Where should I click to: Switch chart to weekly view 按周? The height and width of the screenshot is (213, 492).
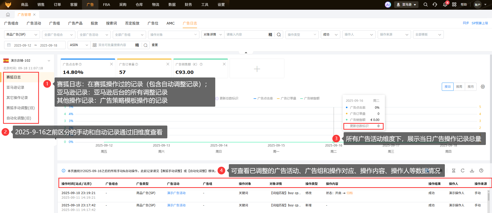pyautogui.click(x=459, y=87)
